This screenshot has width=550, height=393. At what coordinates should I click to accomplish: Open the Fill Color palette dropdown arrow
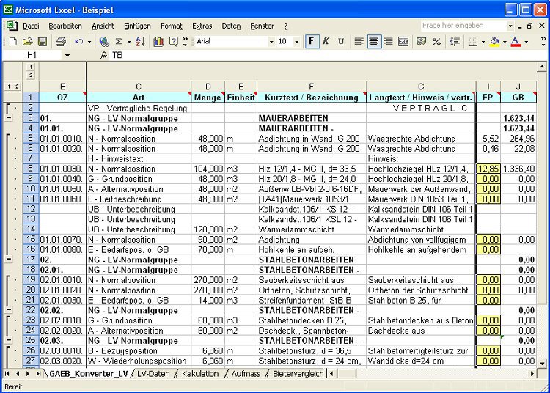pos(505,42)
